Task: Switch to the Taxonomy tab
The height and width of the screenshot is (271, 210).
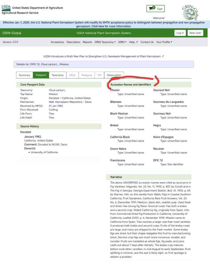Action: 57,75
